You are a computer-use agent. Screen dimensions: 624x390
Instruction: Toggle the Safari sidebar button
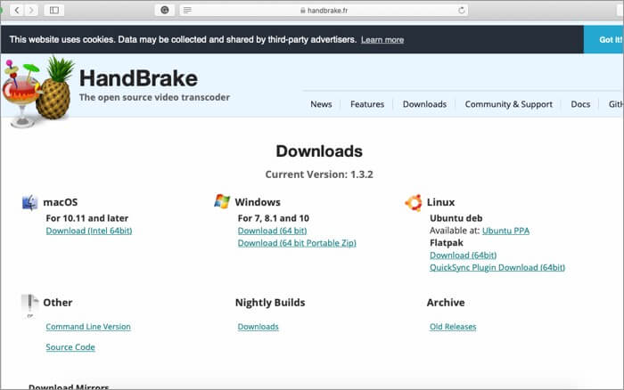[x=53, y=10]
